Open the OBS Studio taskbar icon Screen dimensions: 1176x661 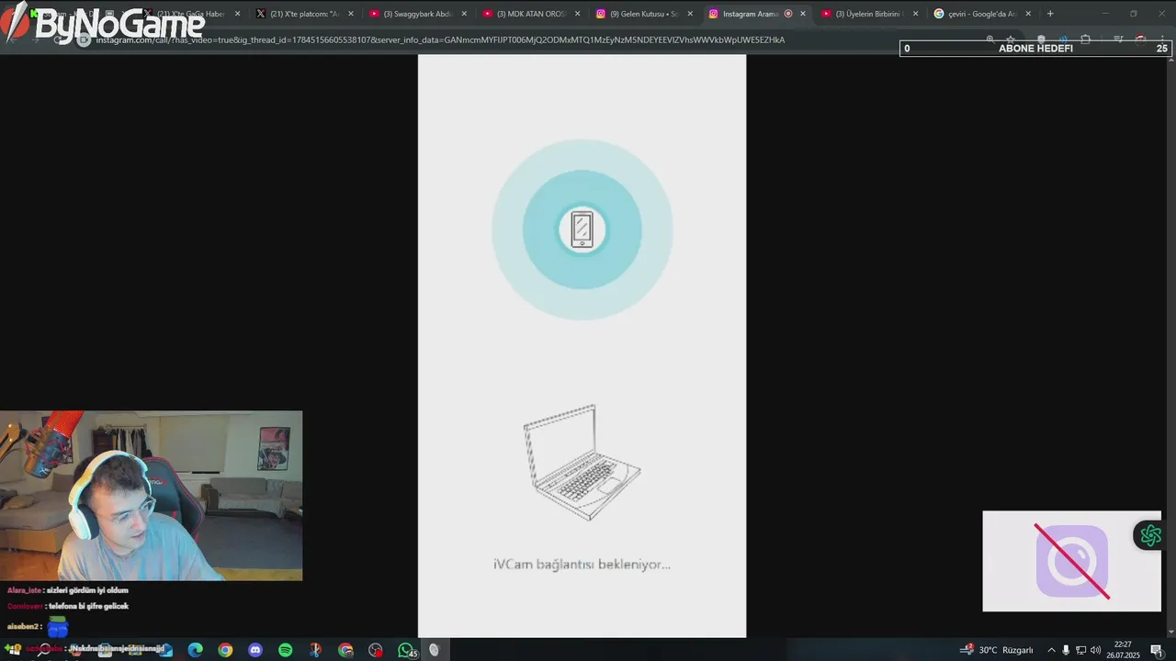coord(375,650)
